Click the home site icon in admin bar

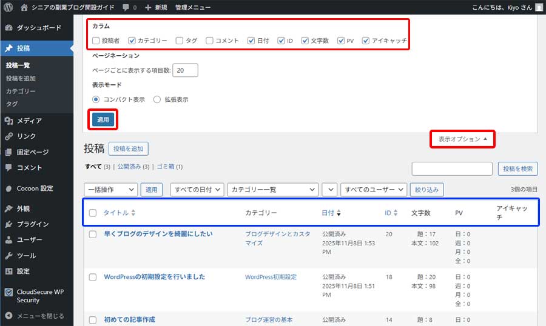pyautogui.click(x=24, y=7)
